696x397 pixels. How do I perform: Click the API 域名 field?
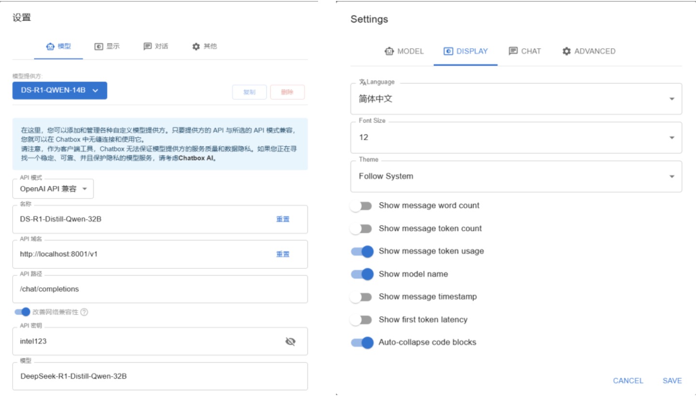tap(160, 254)
